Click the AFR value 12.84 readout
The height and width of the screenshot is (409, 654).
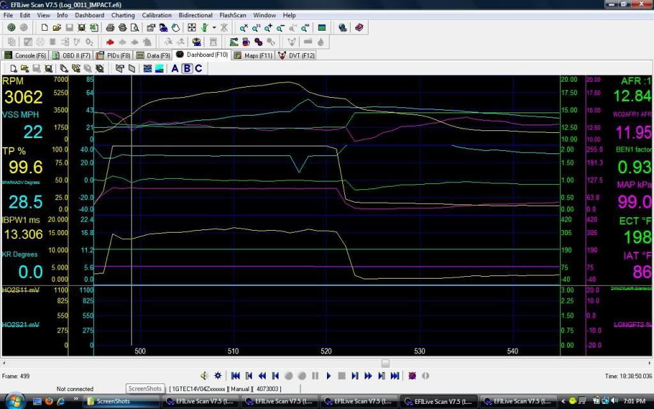click(x=632, y=96)
